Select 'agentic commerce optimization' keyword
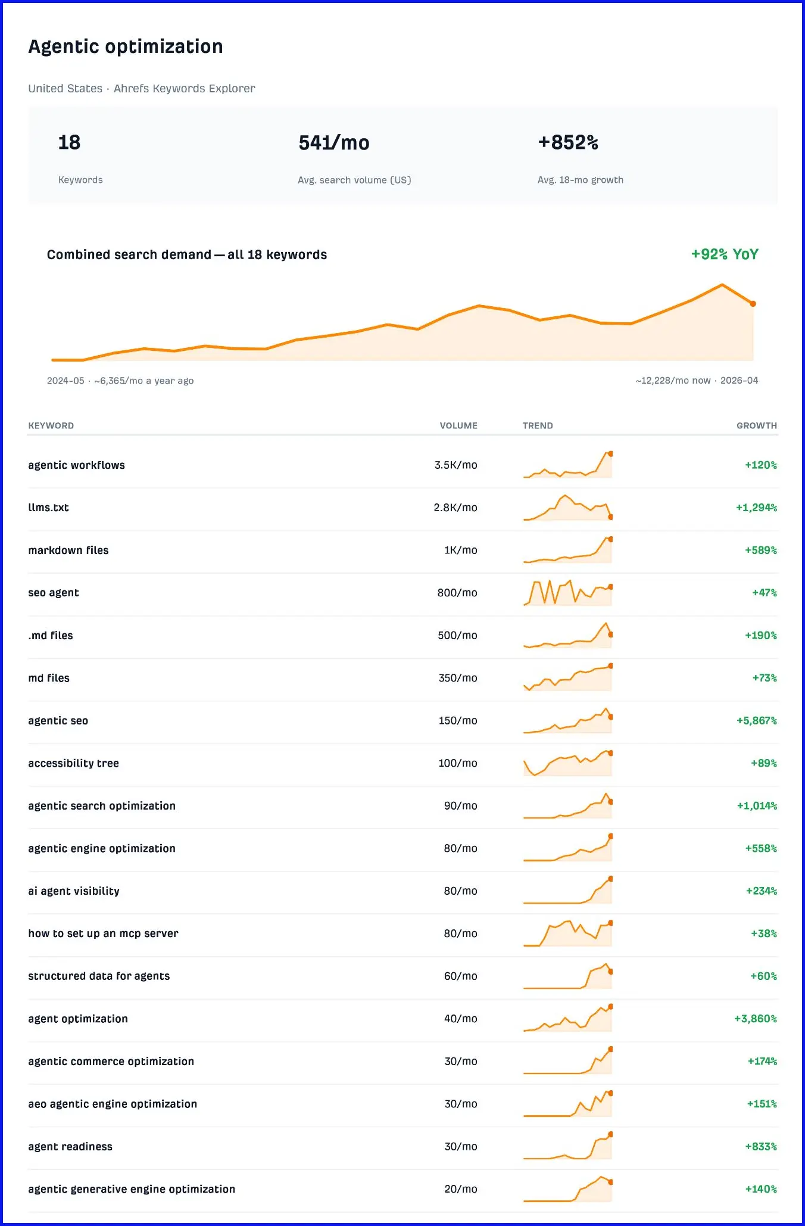 click(x=111, y=1062)
